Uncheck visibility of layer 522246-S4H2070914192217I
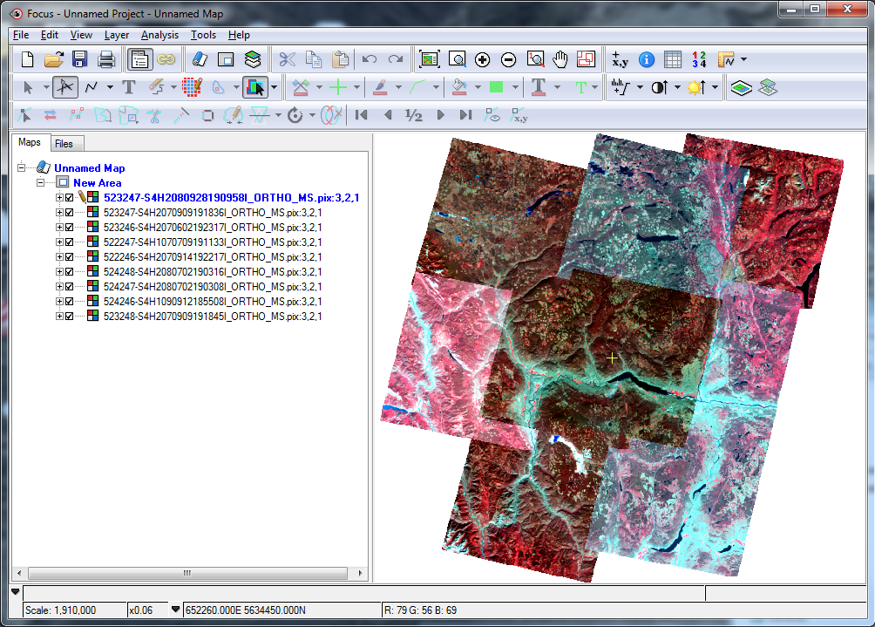Image resolution: width=875 pixels, height=627 pixels. (x=69, y=257)
